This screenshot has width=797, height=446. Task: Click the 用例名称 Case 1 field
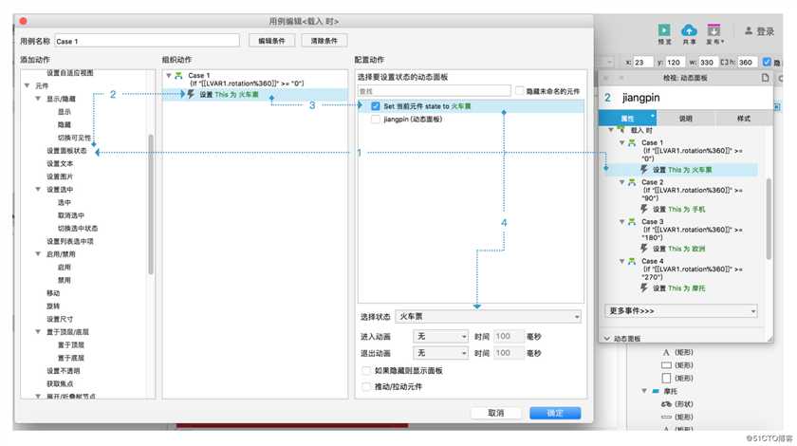pos(147,41)
